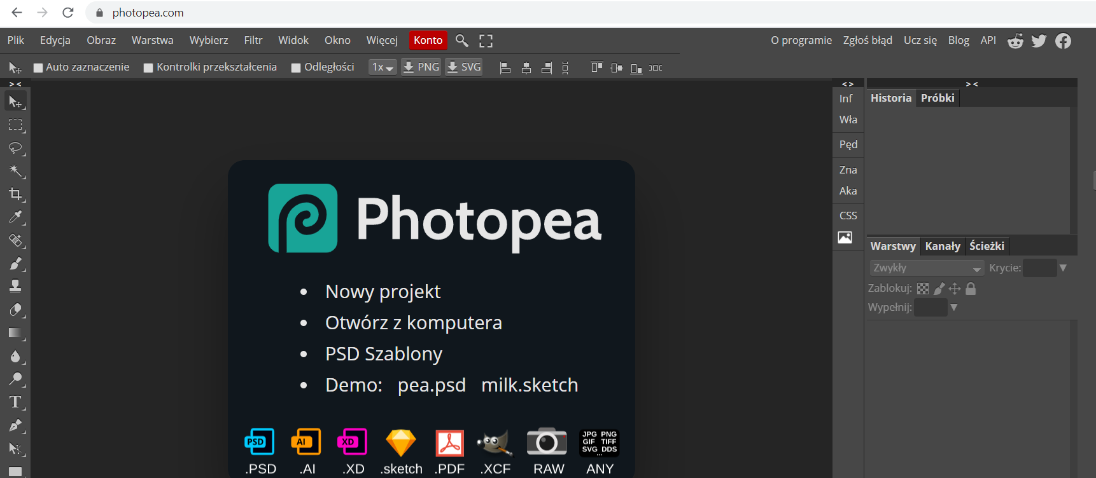
Task: Lock image pixels brush icon
Action: 939,289
